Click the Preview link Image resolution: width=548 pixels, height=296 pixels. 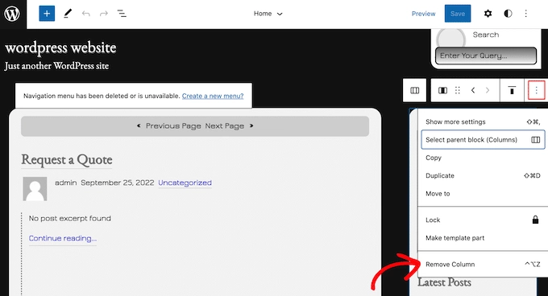[x=423, y=14]
